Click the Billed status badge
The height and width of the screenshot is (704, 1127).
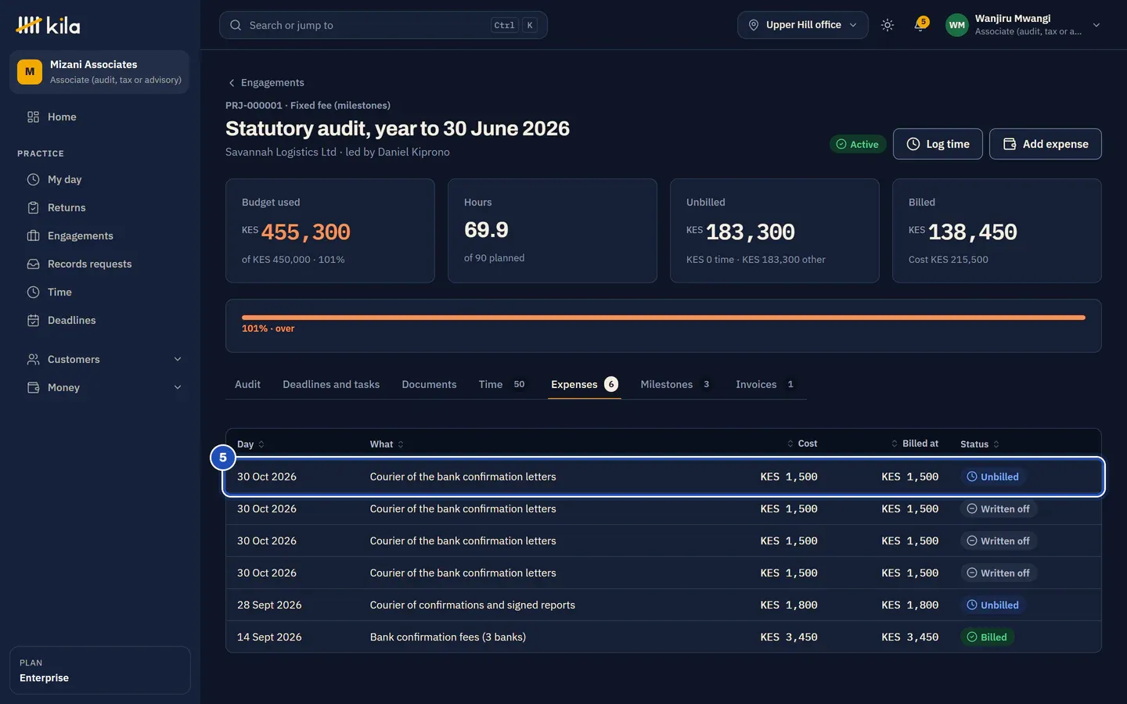(987, 637)
